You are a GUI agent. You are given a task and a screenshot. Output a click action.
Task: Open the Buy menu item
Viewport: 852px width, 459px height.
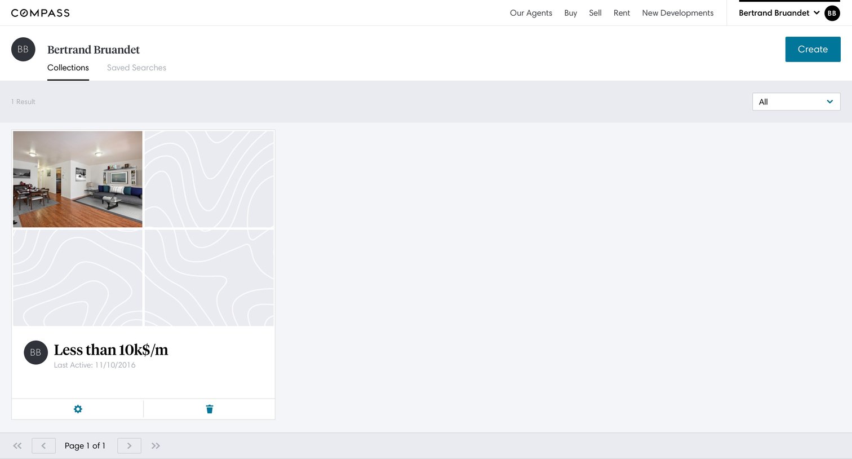570,13
